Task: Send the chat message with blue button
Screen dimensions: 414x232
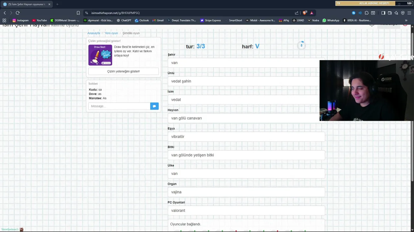Action: [x=154, y=106]
